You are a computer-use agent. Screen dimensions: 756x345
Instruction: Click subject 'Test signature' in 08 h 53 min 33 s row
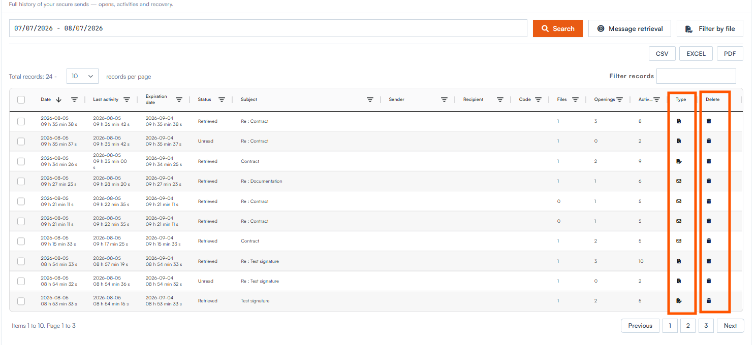click(255, 301)
